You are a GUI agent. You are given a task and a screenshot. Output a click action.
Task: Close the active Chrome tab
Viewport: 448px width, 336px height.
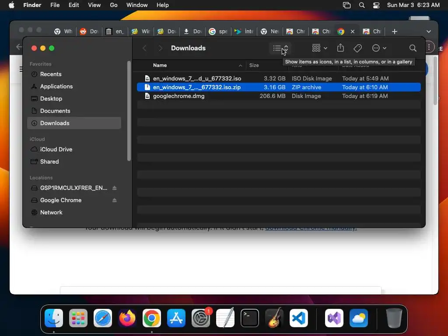click(353, 31)
